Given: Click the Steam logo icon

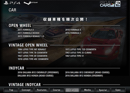Looking at the screenshot, I should click(31, 3).
